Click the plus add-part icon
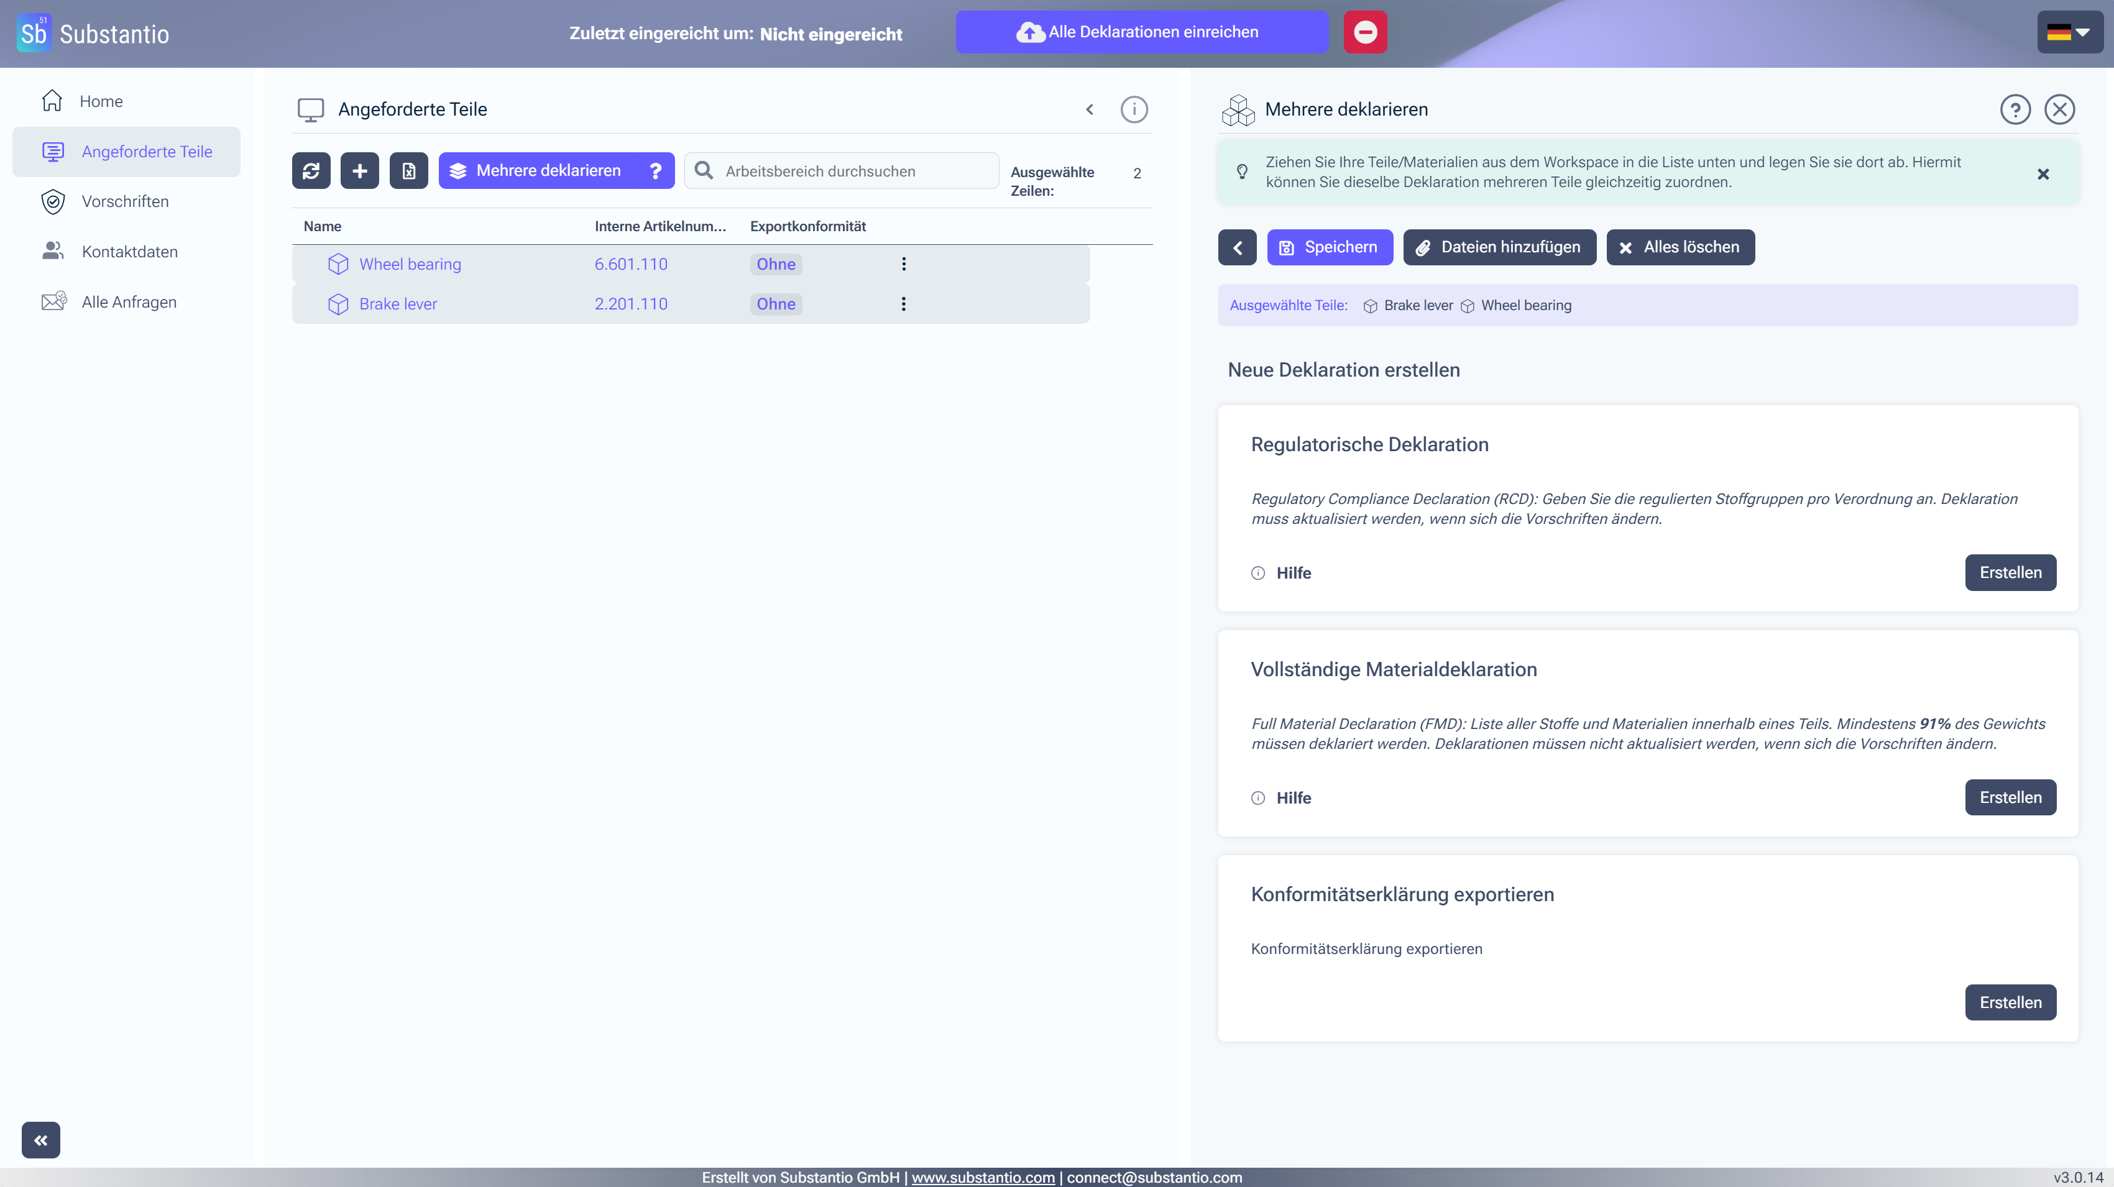Screen dimensions: 2114x1187 point(359,171)
